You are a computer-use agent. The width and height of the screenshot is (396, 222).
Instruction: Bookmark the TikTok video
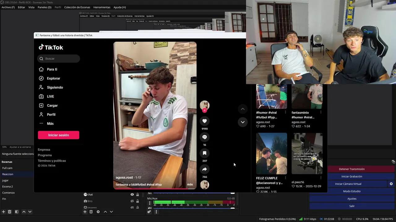click(x=204, y=153)
